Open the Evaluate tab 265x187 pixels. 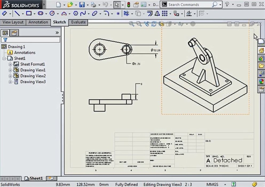[x=78, y=22]
